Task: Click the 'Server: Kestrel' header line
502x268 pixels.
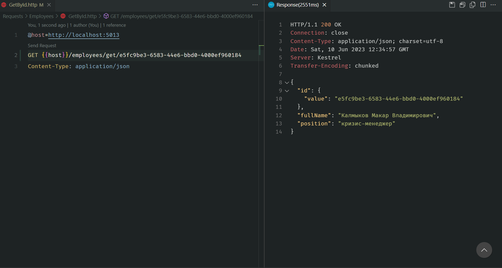Action: click(x=315, y=58)
